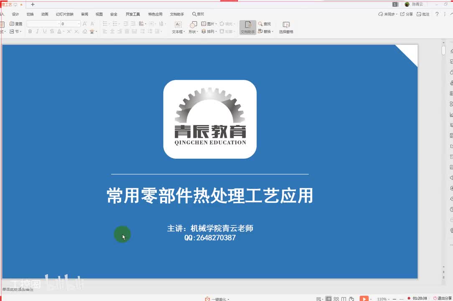Open the 设计 design tab
Image resolution: width=453 pixels, height=301 pixels.
pyautogui.click(x=15, y=14)
